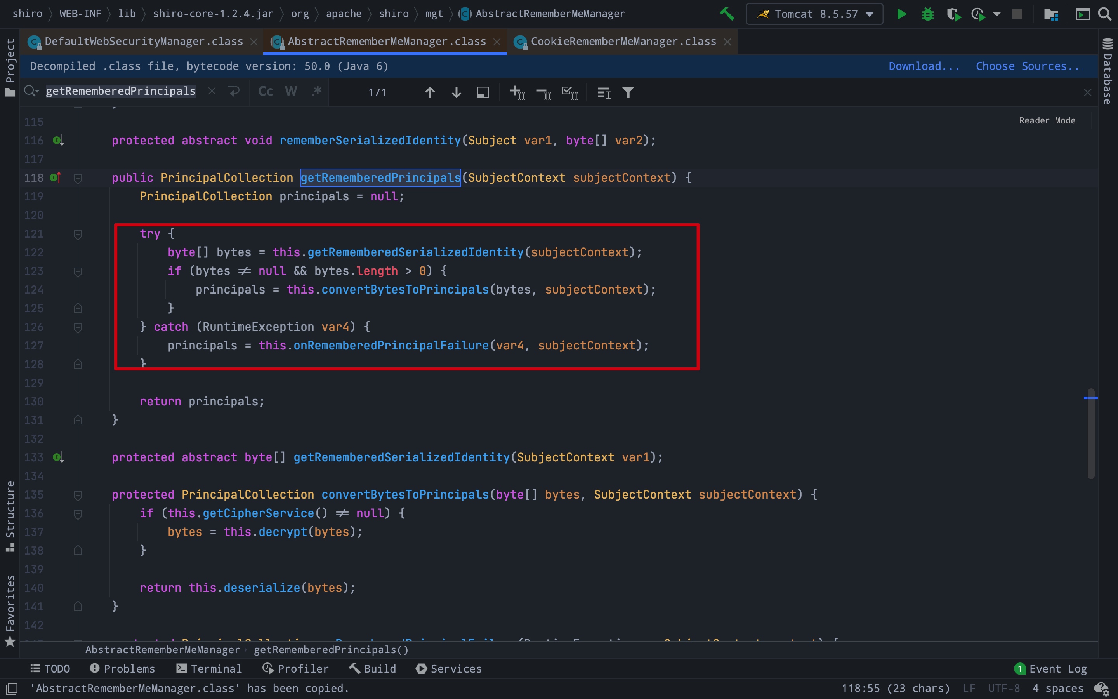Click the find field with getRememberedPrincipals

pyautogui.click(x=121, y=91)
